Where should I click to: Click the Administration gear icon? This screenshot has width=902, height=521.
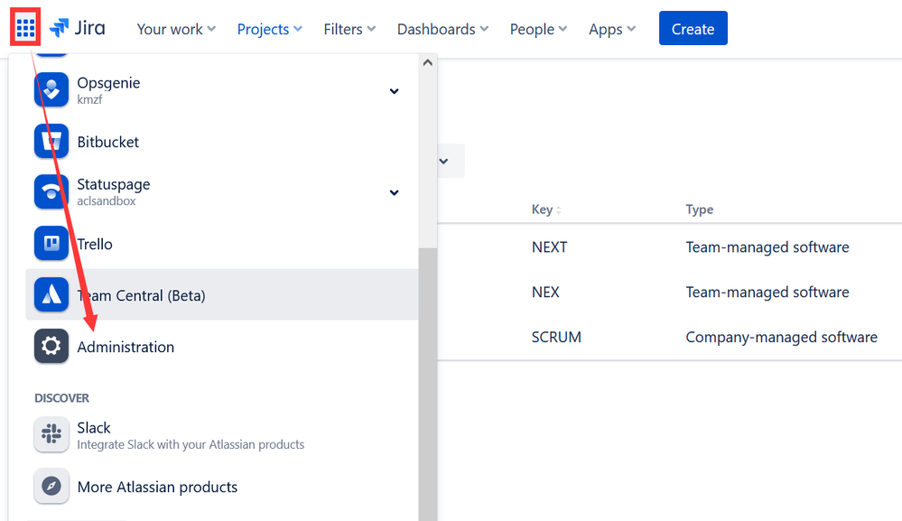51,346
